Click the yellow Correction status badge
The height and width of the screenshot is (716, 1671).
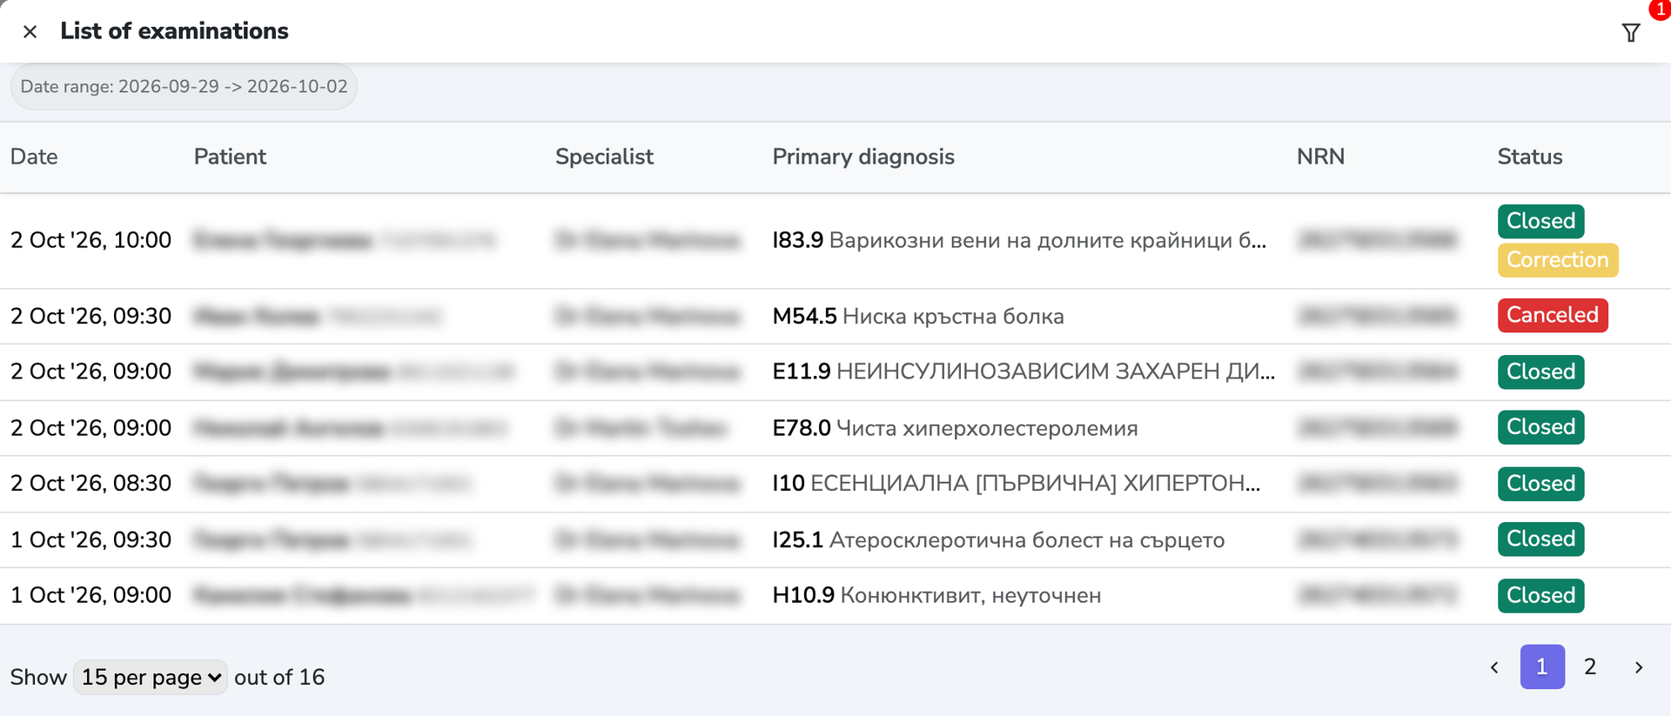(1558, 260)
